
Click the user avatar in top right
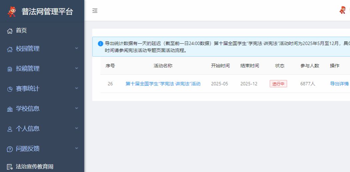(342, 10)
